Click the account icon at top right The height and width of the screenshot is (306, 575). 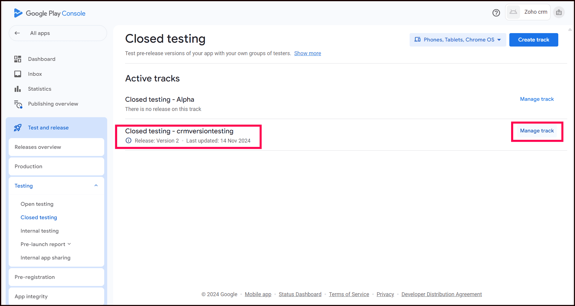click(559, 13)
